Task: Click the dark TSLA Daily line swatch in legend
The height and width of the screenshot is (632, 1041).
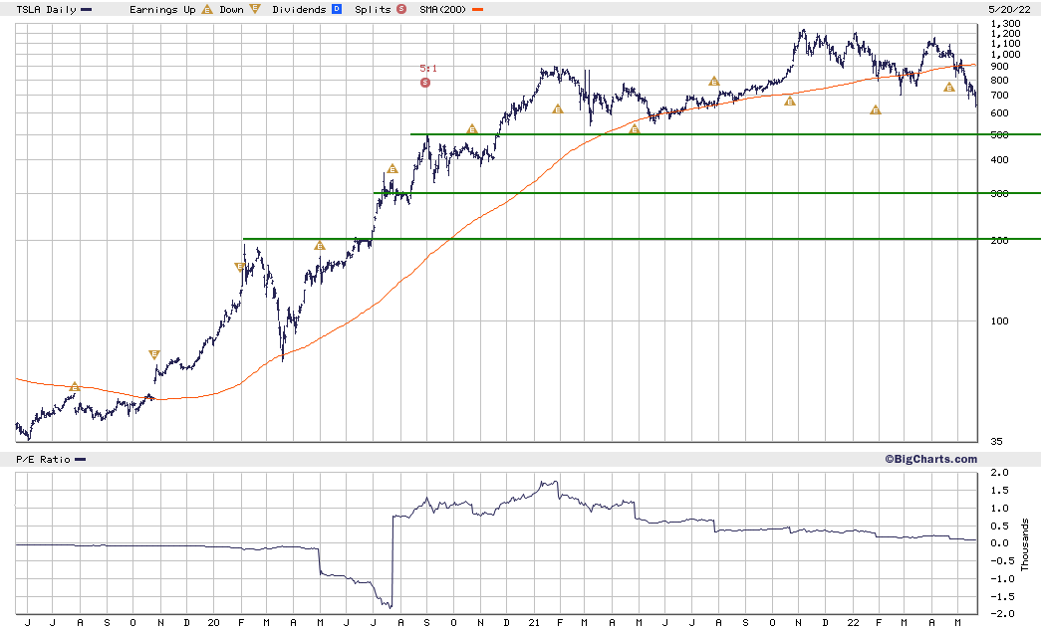Action: click(87, 10)
